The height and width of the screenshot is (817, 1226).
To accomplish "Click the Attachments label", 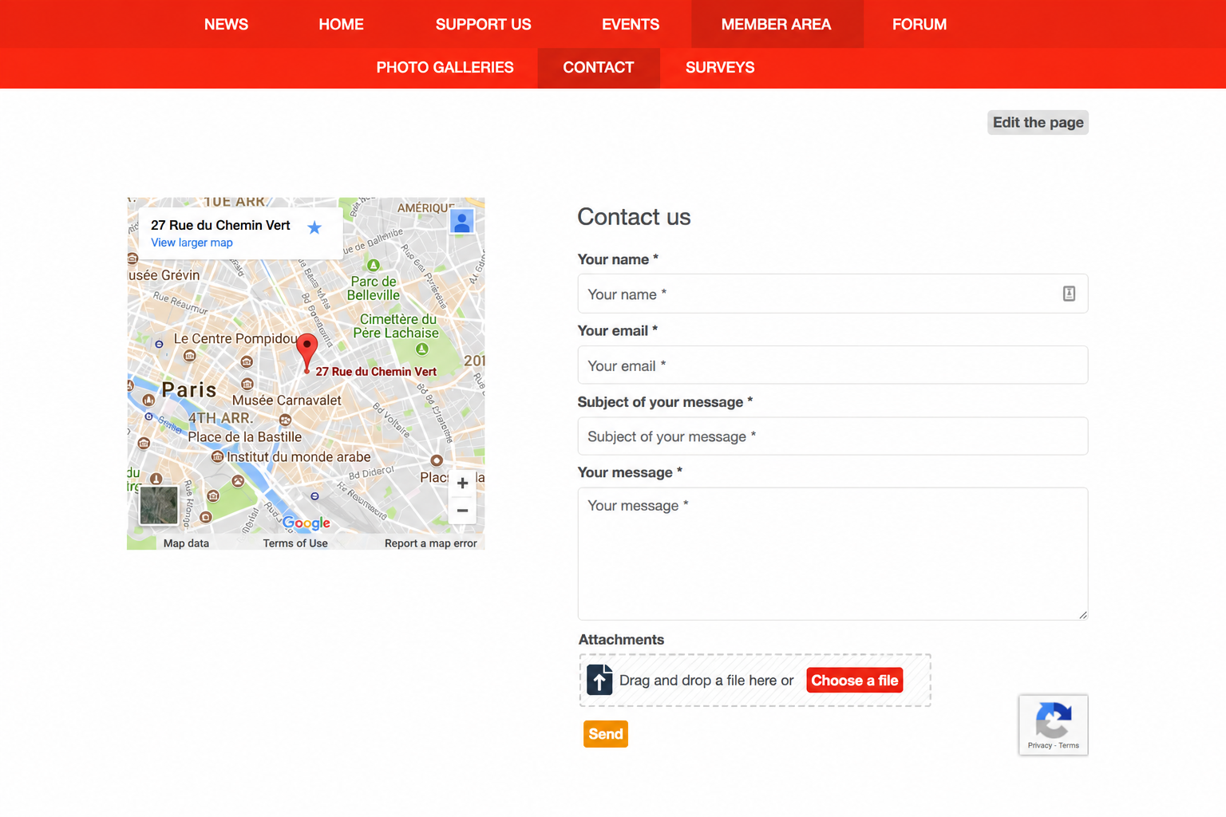I will click(621, 640).
